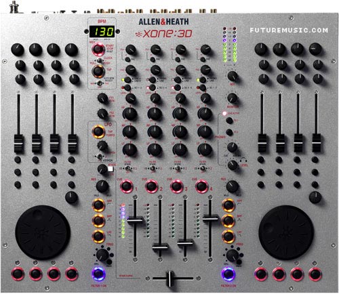Click the Filter 2 RES knob
Screen dimensions: 339x294
click(233, 186)
